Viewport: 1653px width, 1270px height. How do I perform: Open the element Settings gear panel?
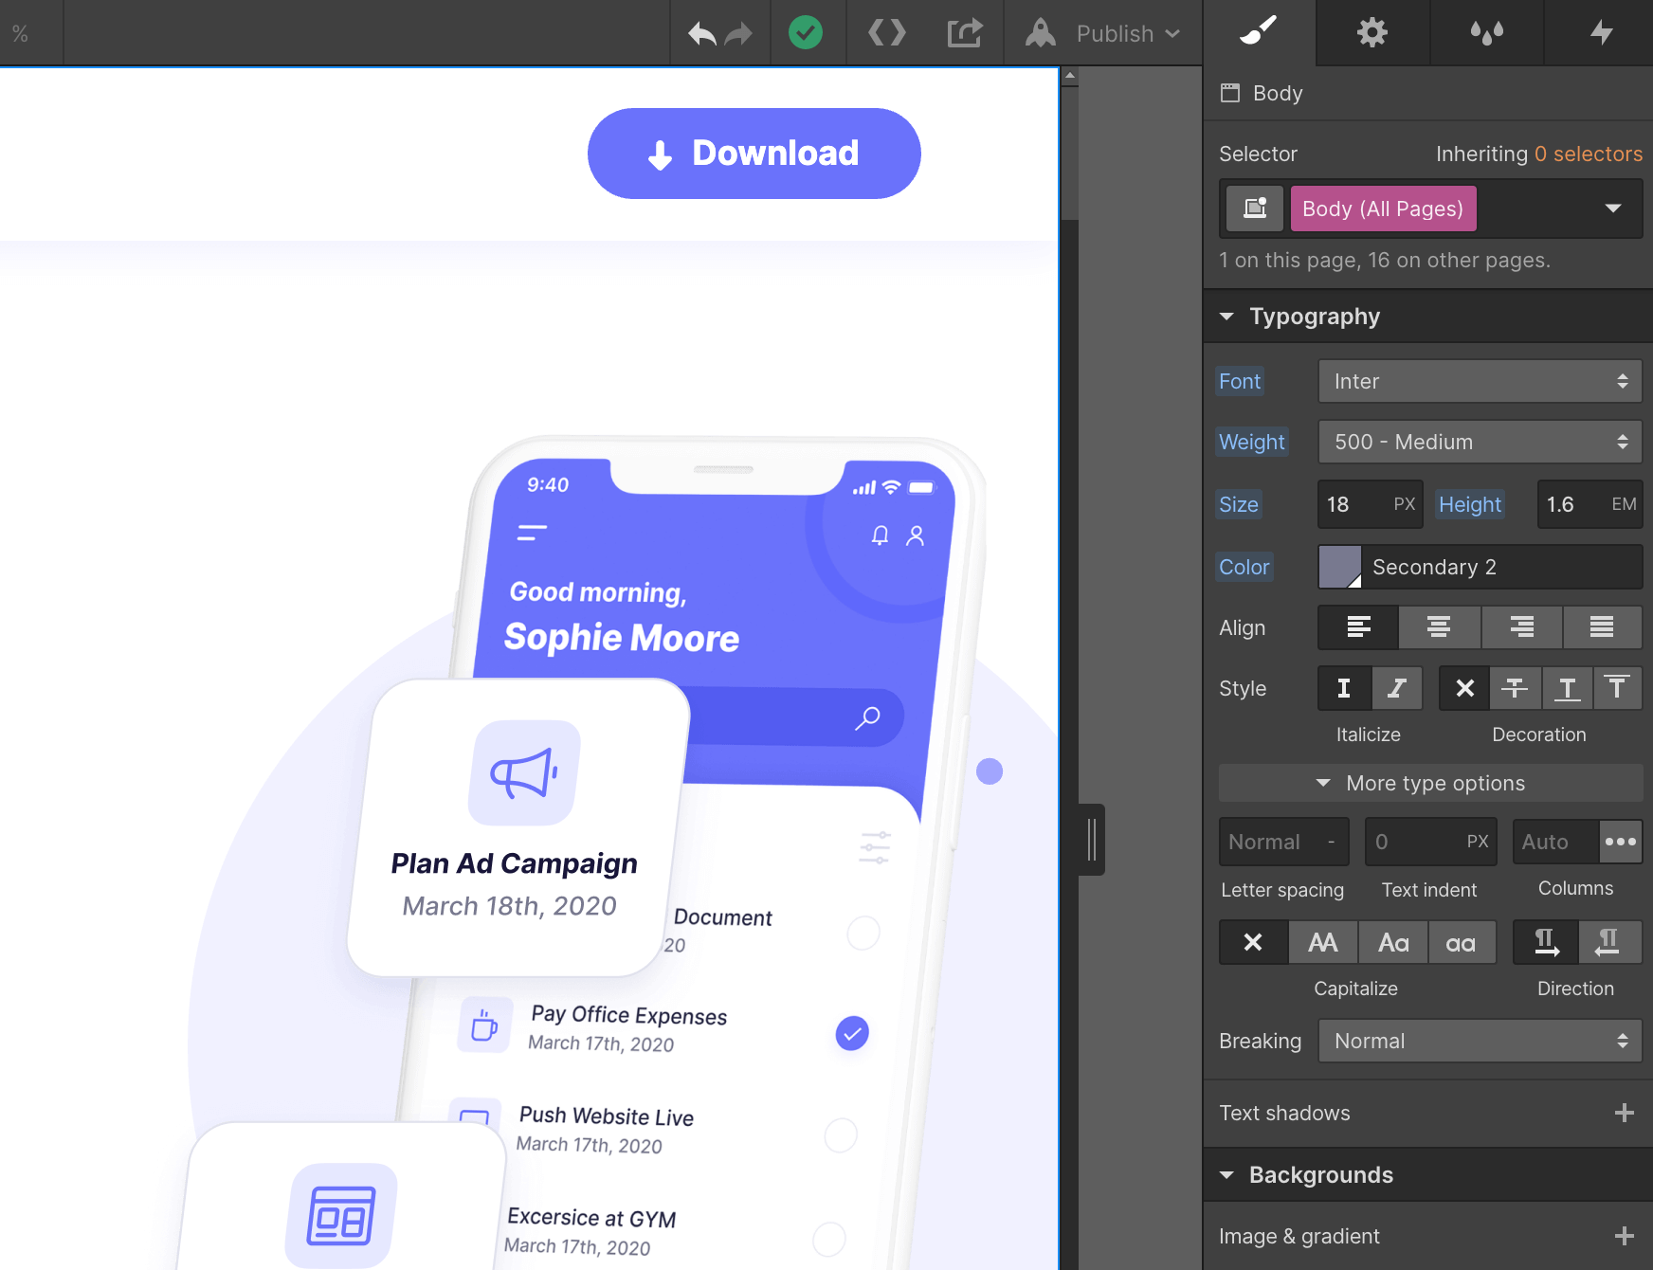[x=1371, y=32]
